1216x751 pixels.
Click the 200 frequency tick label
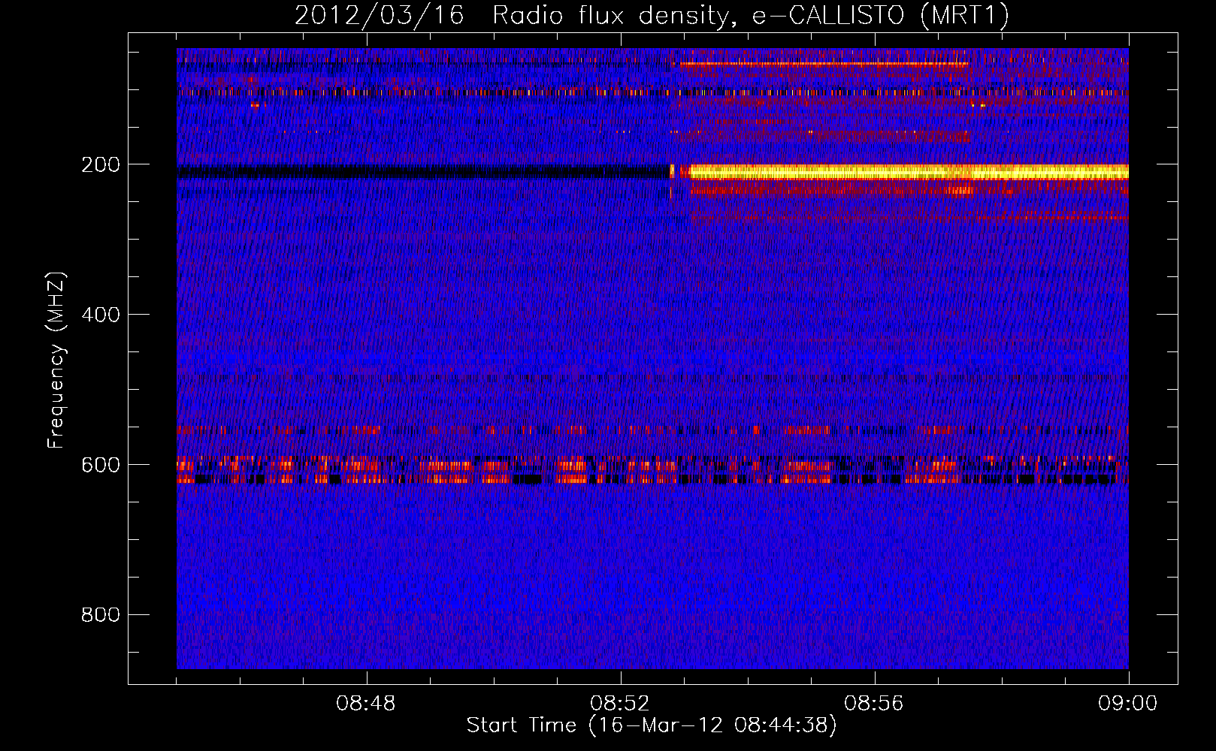[101, 164]
